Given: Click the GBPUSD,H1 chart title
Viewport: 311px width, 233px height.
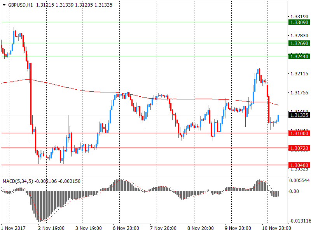Looking at the screenshot, I should click(x=21, y=5).
